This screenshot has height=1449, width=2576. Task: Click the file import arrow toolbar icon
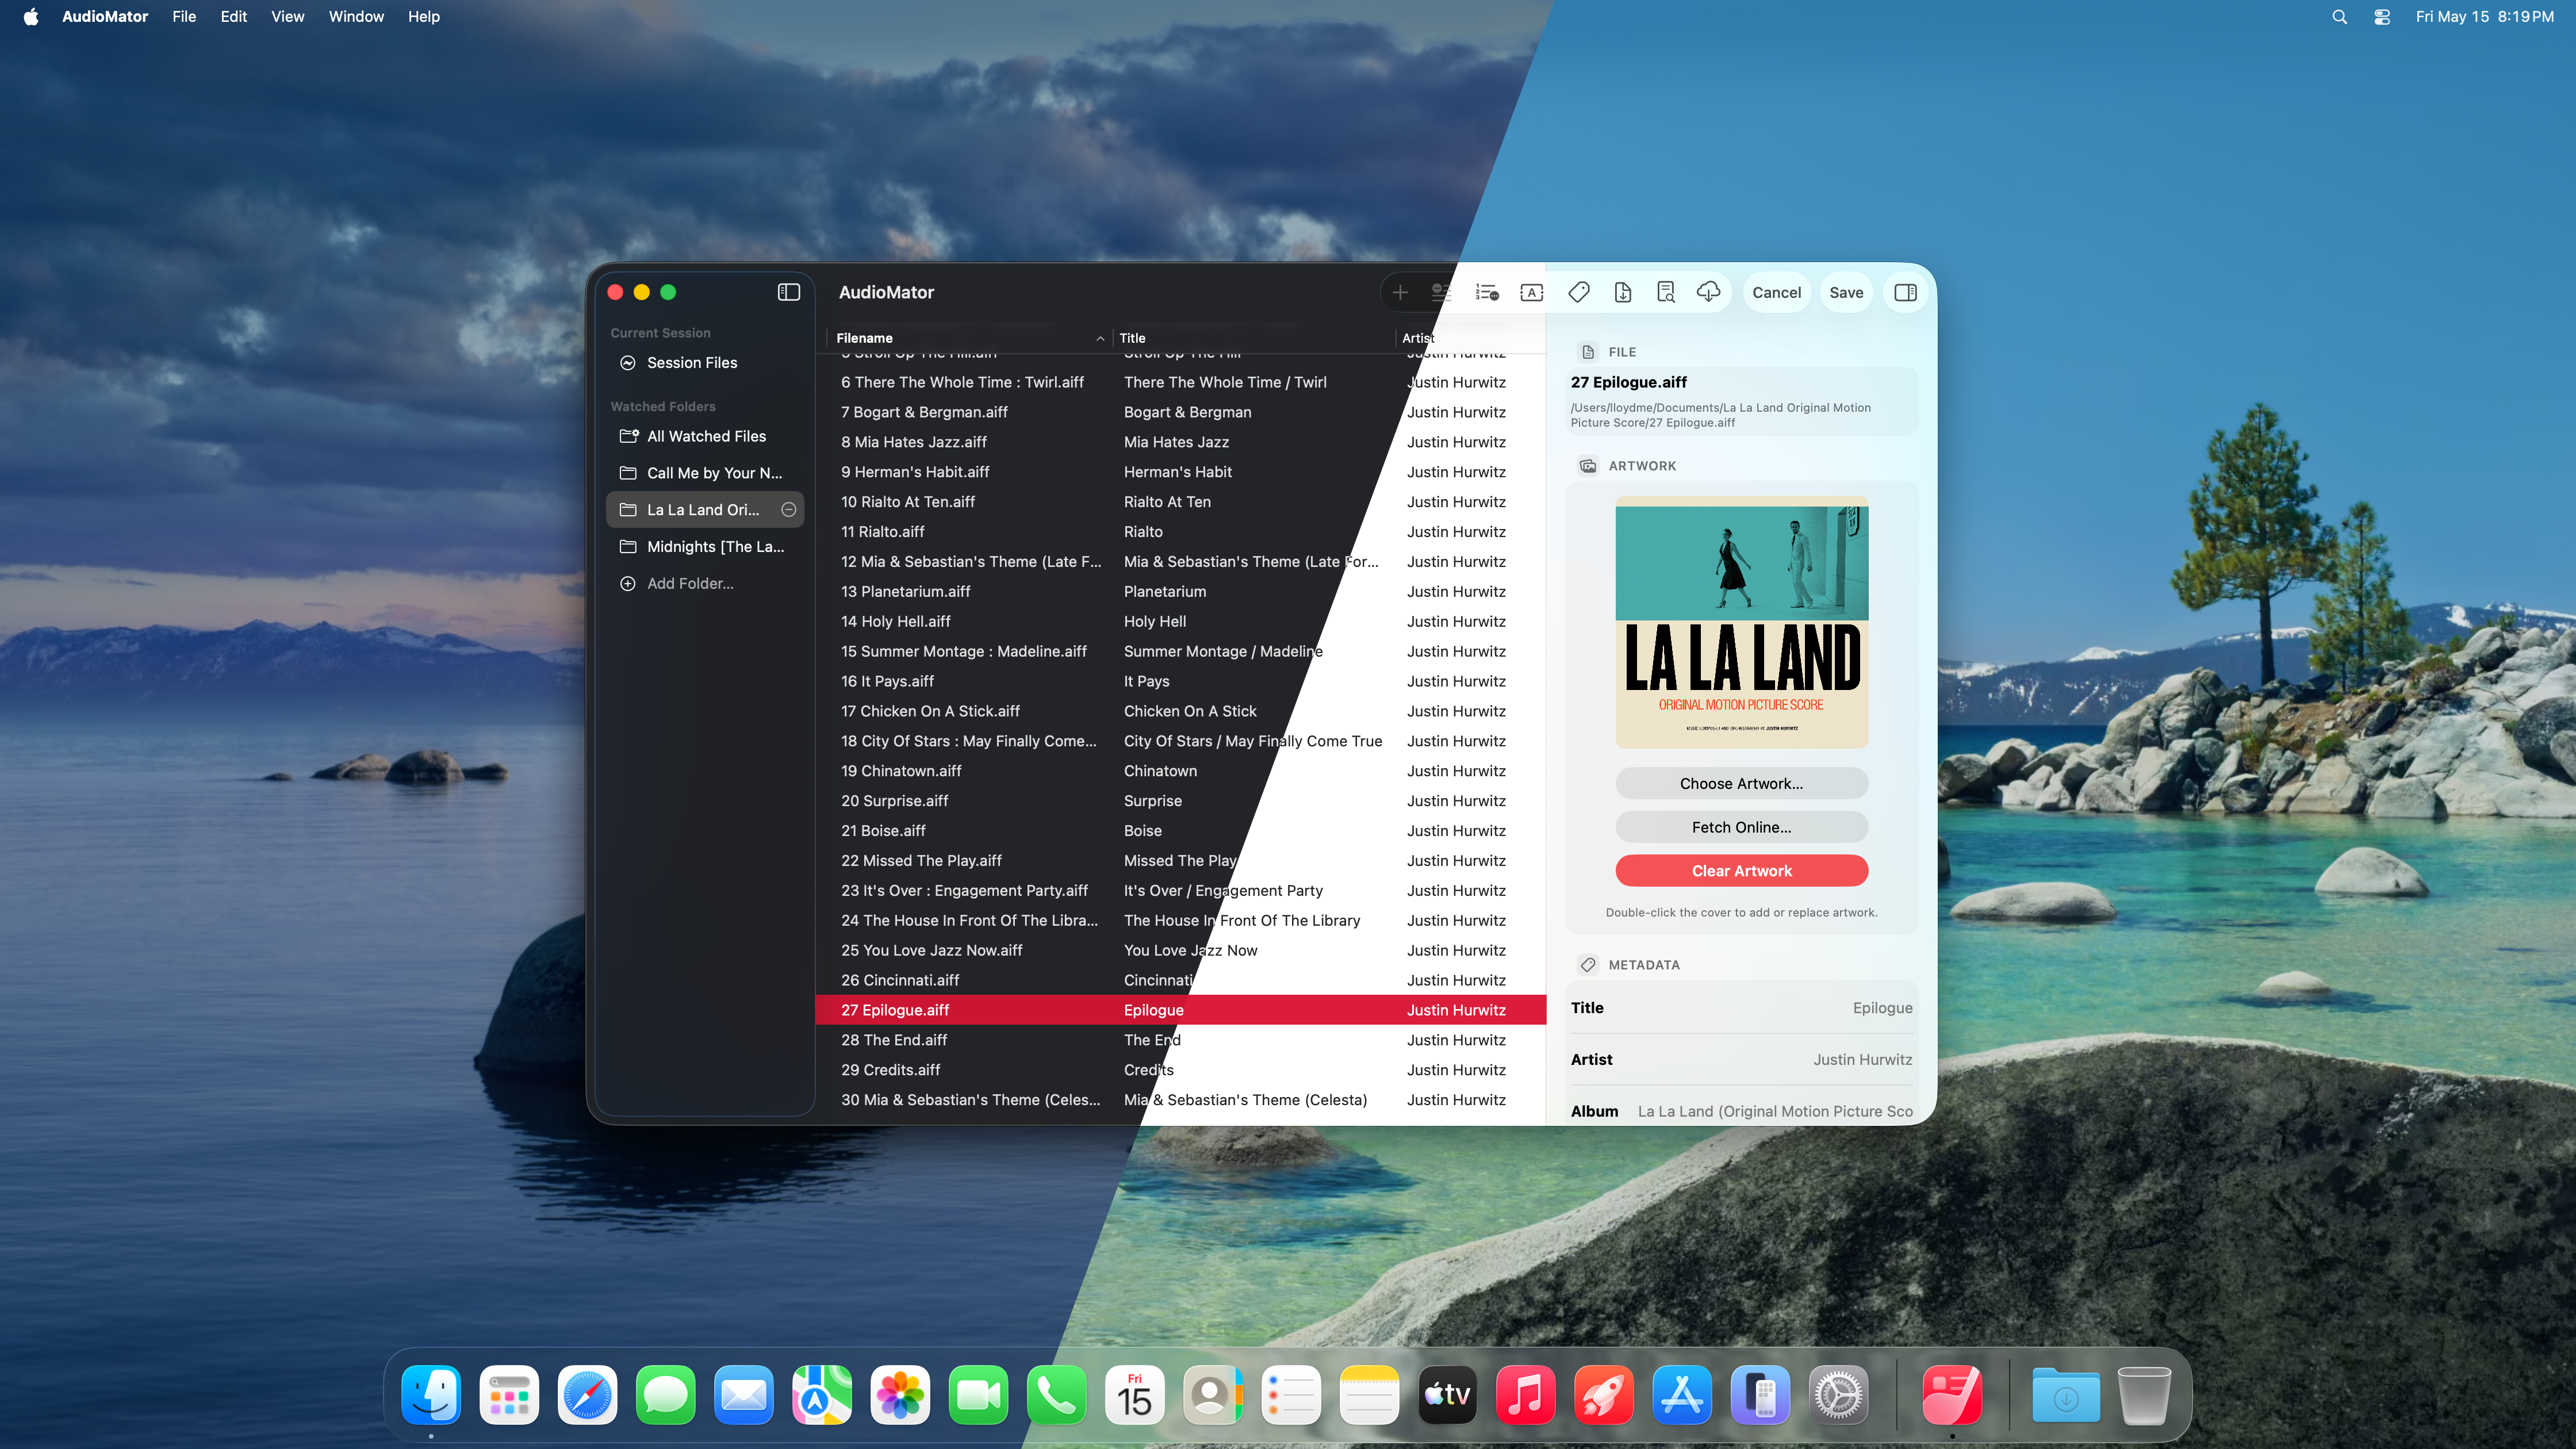point(1622,292)
